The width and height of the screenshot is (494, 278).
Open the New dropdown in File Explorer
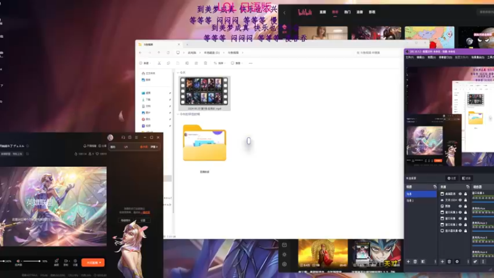coord(144,63)
